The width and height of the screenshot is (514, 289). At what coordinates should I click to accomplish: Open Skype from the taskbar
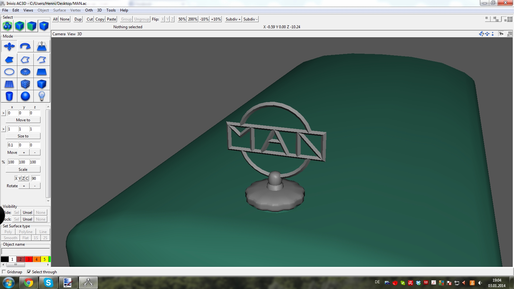48,283
